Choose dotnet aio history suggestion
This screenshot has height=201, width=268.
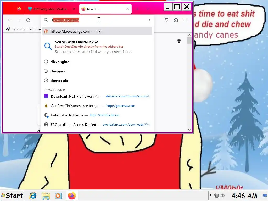pos(97,81)
